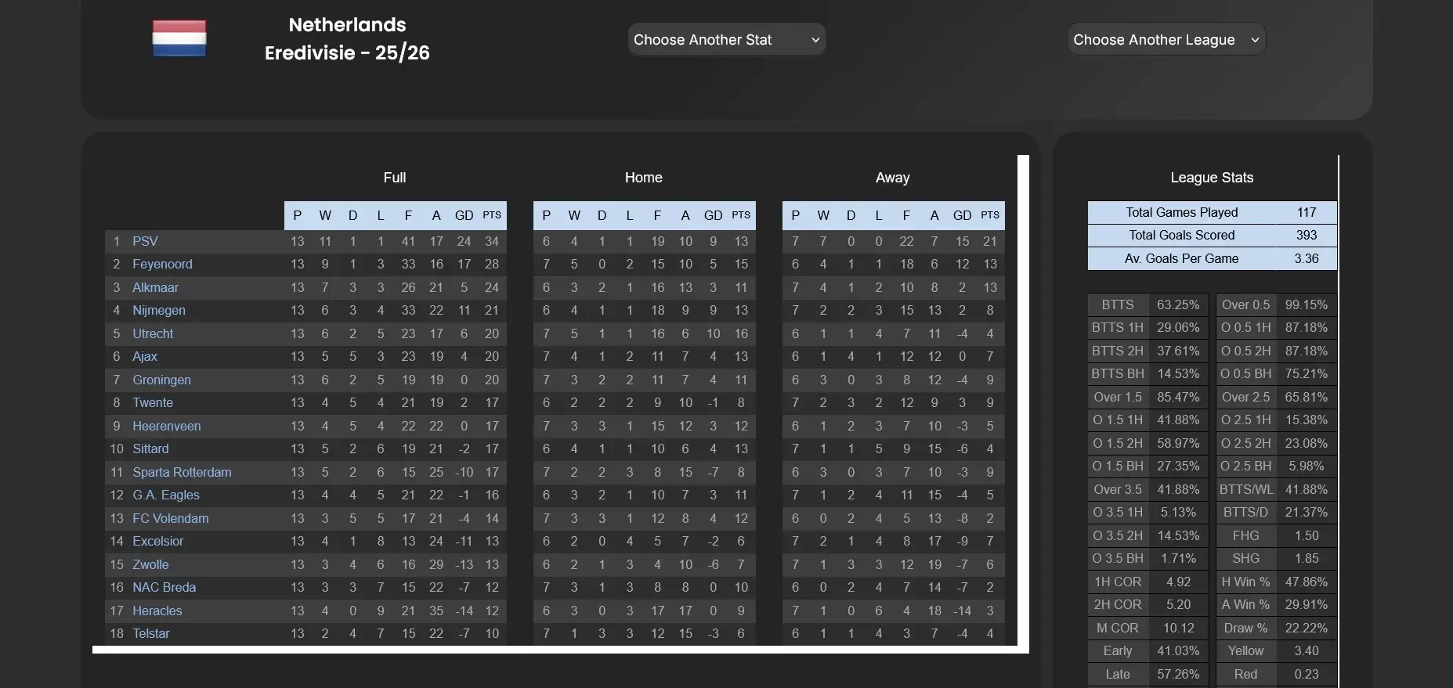
Task: Click the BTTS value 63.25%
Action: [x=1178, y=304]
